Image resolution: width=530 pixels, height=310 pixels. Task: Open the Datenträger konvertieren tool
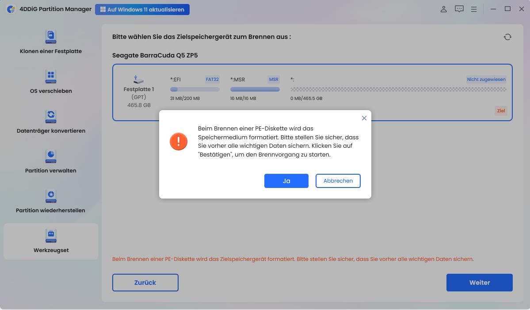[50, 122]
